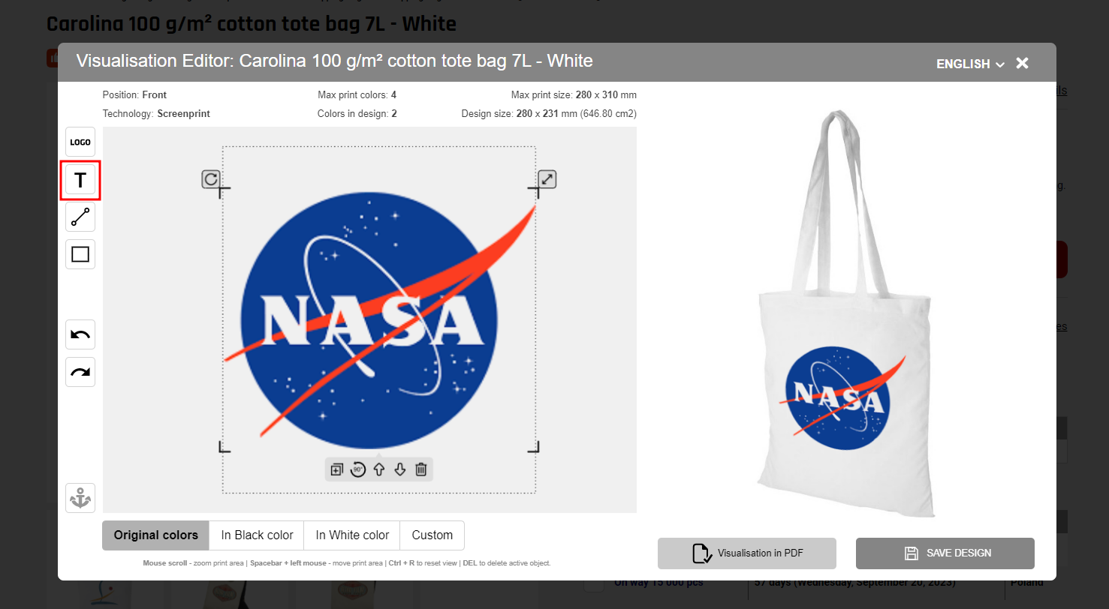Click the 'Max print colors: 4' text
Viewport: 1109px width, 609px height.
click(357, 95)
